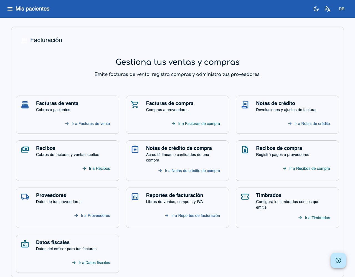Click the ticket icon for Timbrados
Image resolution: width=355 pixels, height=277 pixels.
[245, 197]
